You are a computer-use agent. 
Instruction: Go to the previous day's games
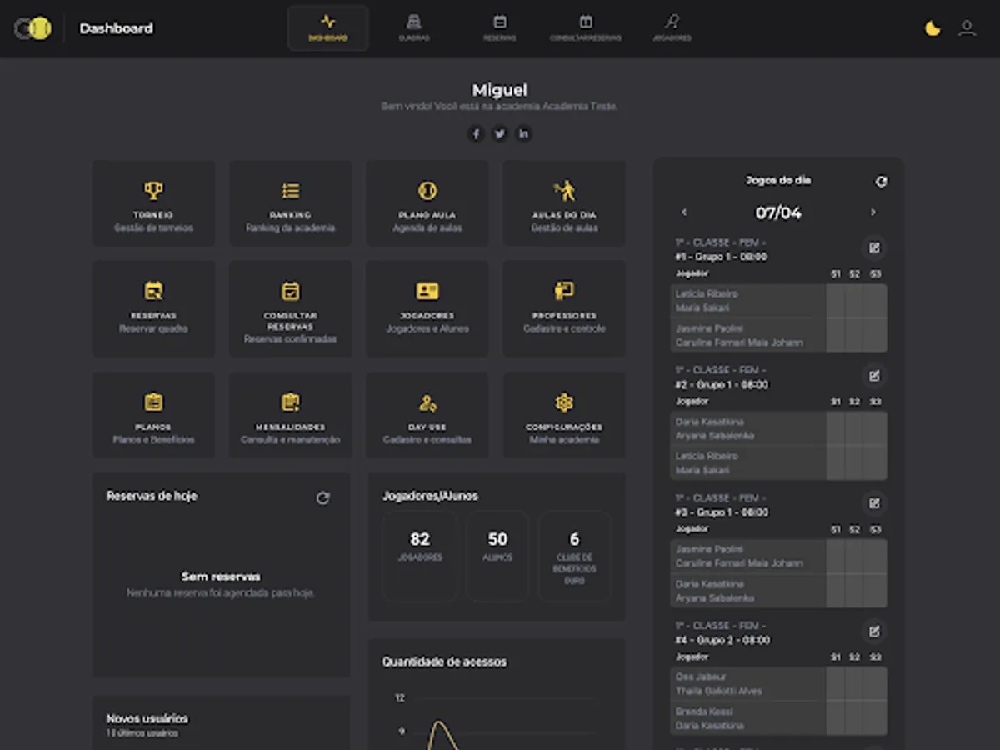click(x=684, y=212)
